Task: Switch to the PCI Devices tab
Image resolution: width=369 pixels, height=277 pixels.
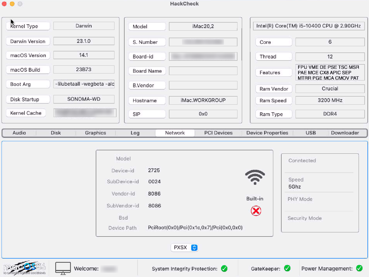Action: point(218,133)
